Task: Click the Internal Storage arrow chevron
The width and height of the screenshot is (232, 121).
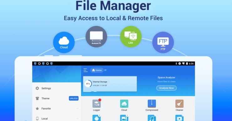Action: 109,81
